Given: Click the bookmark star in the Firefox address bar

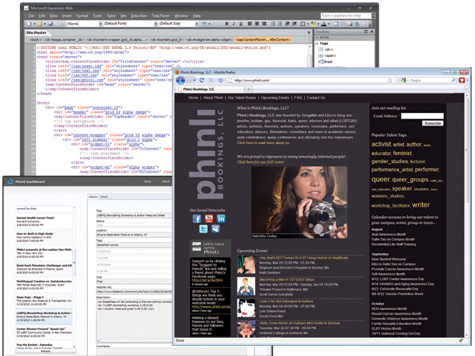Looking at the screenshot, I should pos(389,80).
